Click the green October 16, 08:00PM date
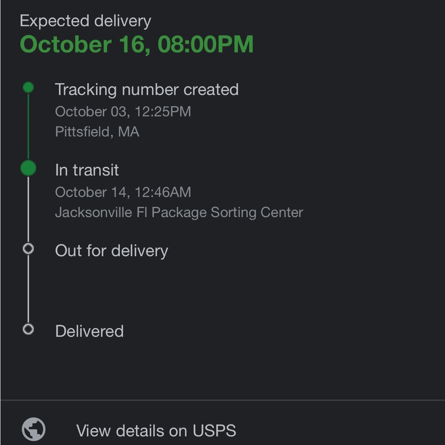Viewport: 445px width, 445px height. tap(137, 44)
